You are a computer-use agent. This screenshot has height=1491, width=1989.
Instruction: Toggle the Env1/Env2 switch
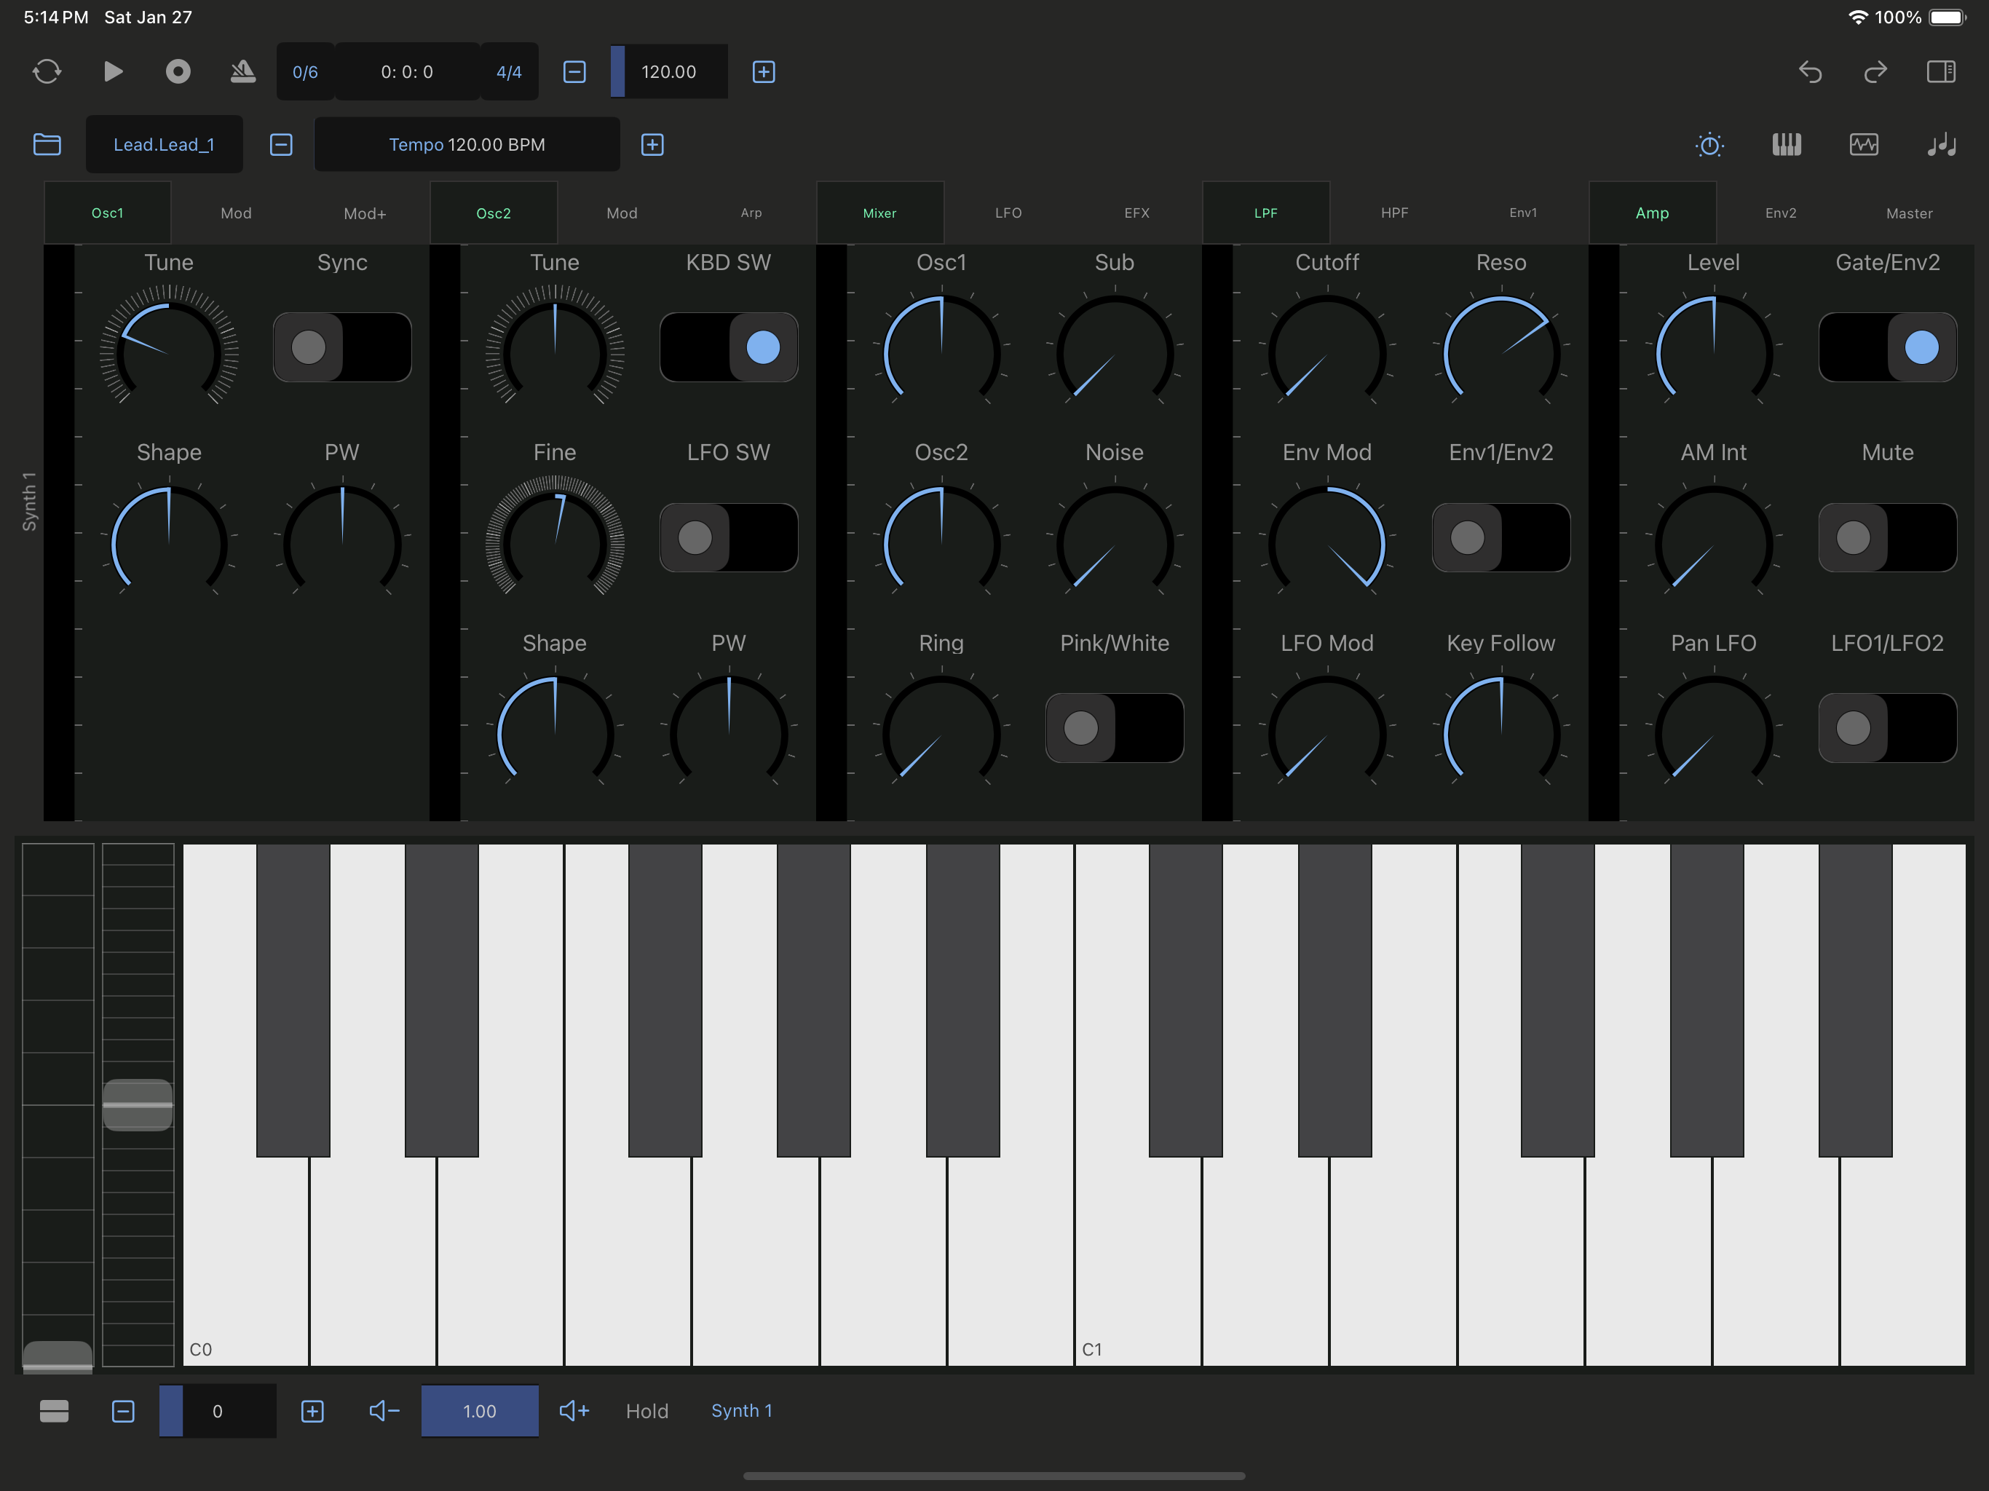point(1500,538)
